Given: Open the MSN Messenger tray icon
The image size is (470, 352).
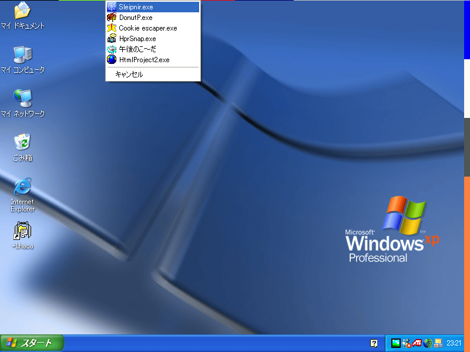Looking at the screenshot, I should click(x=407, y=343).
